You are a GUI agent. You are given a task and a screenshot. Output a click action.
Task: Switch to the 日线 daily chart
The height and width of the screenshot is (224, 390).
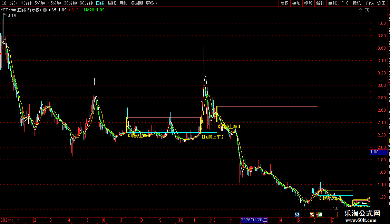point(100,3)
